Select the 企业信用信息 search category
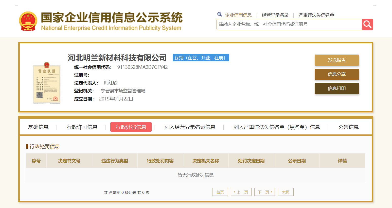The width and height of the screenshot is (392, 208). point(238,15)
